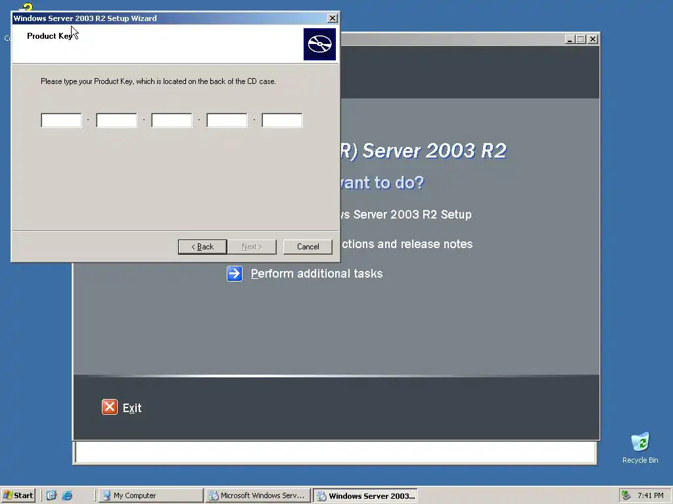Click the Windows Server 2003 R2 Setup text
673x504 pixels.
(x=406, y=215)
